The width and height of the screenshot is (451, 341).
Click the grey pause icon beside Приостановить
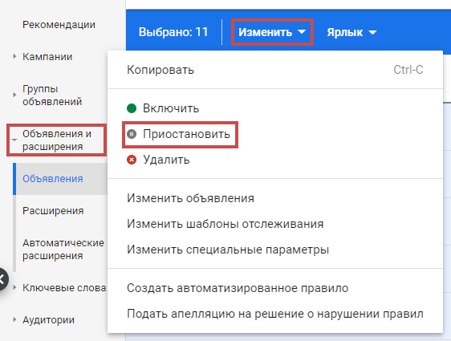pyautogui.click(x=132, y=134)
